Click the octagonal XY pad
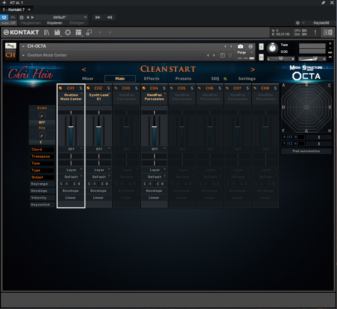The width and height of the screenshot is (337, 309). click(306, 108)
